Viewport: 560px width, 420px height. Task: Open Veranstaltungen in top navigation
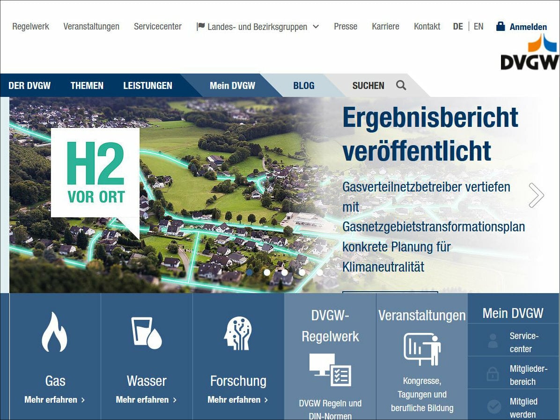click(91, 26)
